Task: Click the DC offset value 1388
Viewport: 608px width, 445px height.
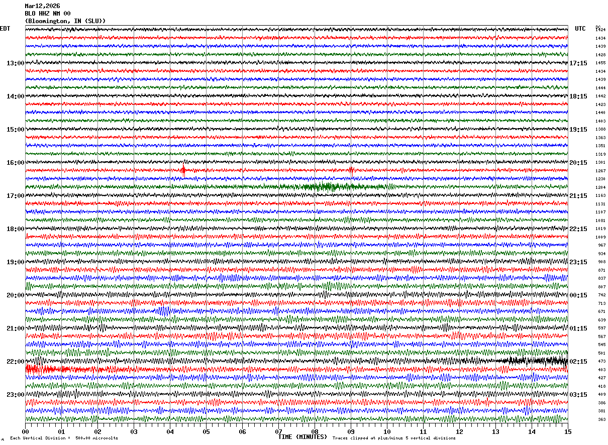Action: point(600,130)
